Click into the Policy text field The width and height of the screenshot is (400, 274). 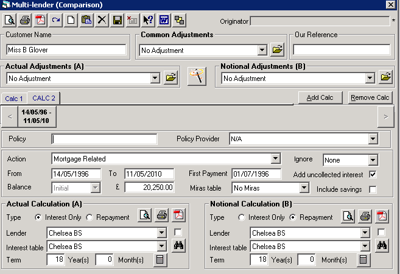click(x=104, y=139)
